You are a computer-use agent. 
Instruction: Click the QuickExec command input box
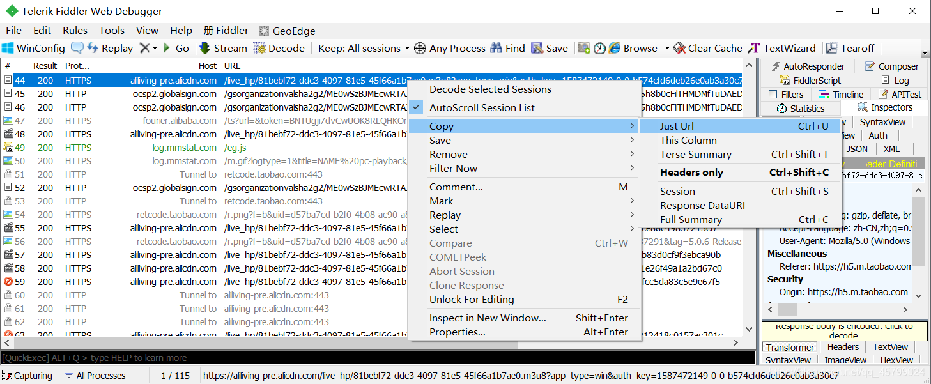[x=378, y=358]
